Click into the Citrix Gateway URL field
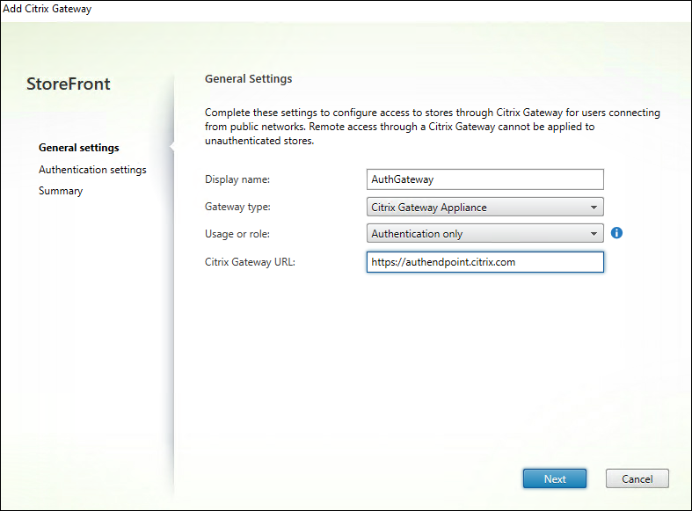 point(484,262)
